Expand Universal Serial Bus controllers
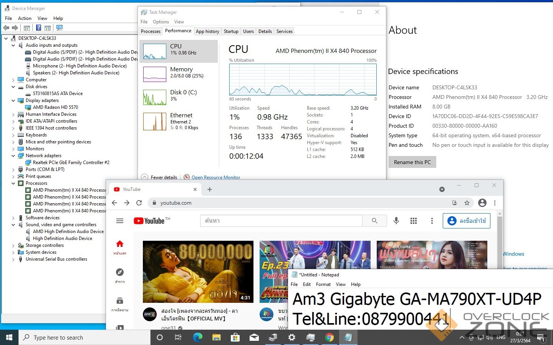Image resolution: width=553 pixels, height=345 pixels. pos(13,259)
